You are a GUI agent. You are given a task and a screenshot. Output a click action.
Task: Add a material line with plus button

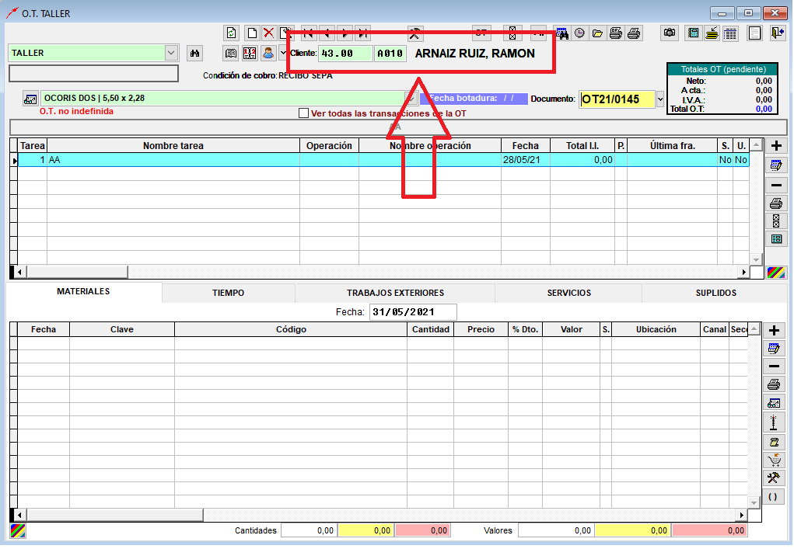(774, 331)
